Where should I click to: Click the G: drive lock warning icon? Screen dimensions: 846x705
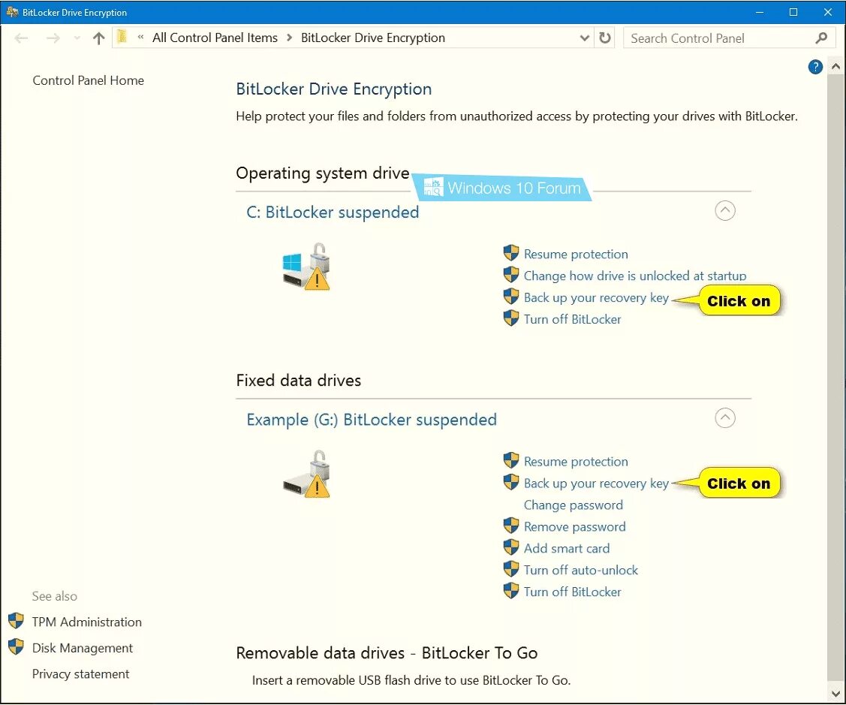306,474
